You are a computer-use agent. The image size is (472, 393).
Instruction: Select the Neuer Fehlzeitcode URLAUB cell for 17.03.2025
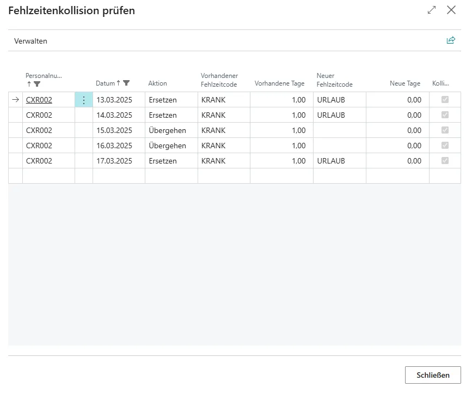(x=339, y=161)
